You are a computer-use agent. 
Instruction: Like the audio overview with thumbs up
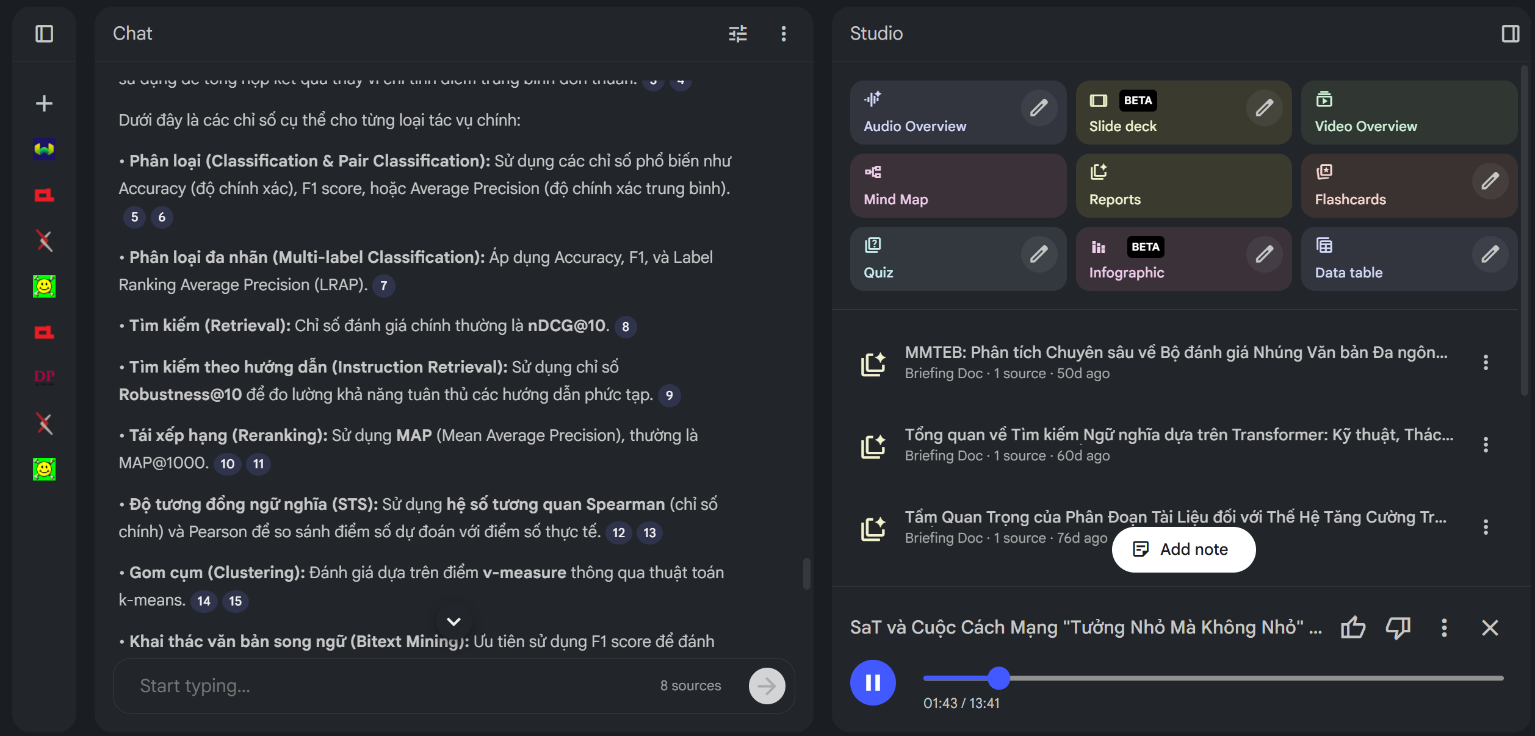click(x=1353, y=627)
